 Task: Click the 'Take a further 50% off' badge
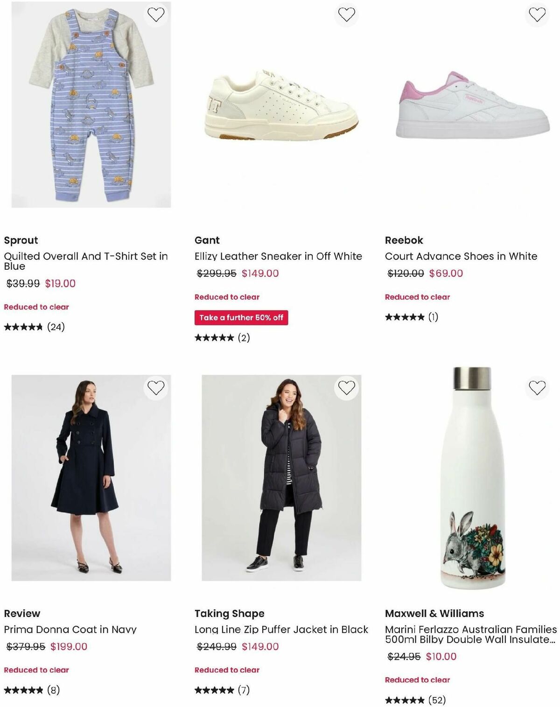(241, 316)
